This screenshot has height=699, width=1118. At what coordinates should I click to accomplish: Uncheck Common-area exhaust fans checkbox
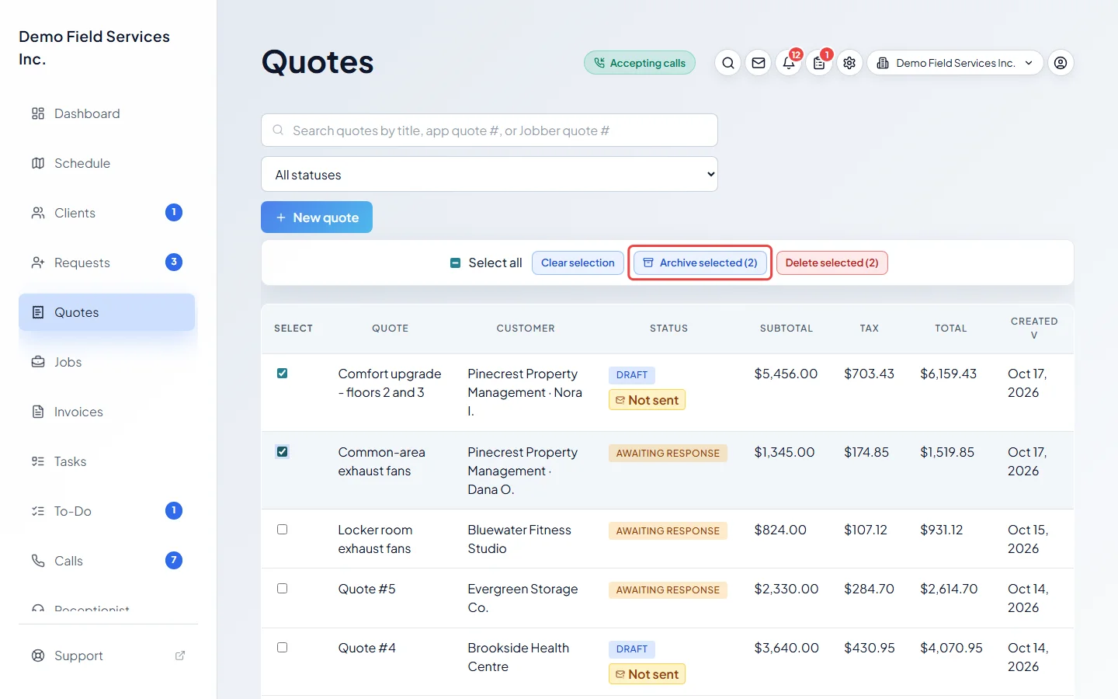coord(283,452)
